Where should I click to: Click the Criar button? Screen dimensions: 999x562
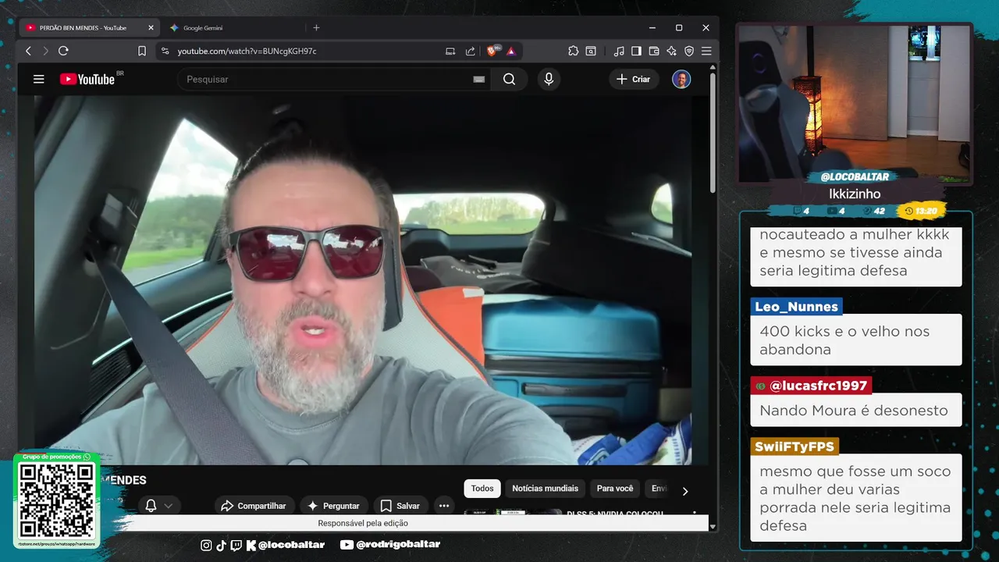pos(634,79)
